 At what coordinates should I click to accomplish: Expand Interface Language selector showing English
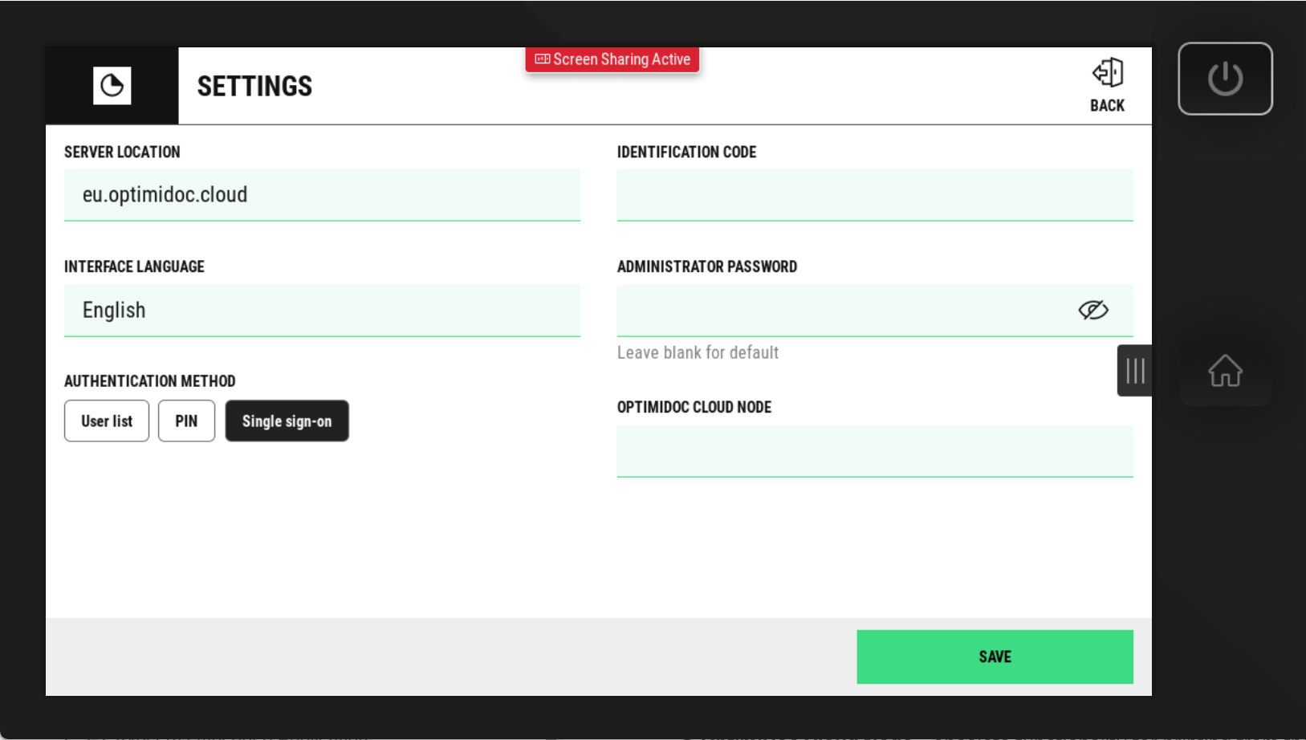click(322, 311)
